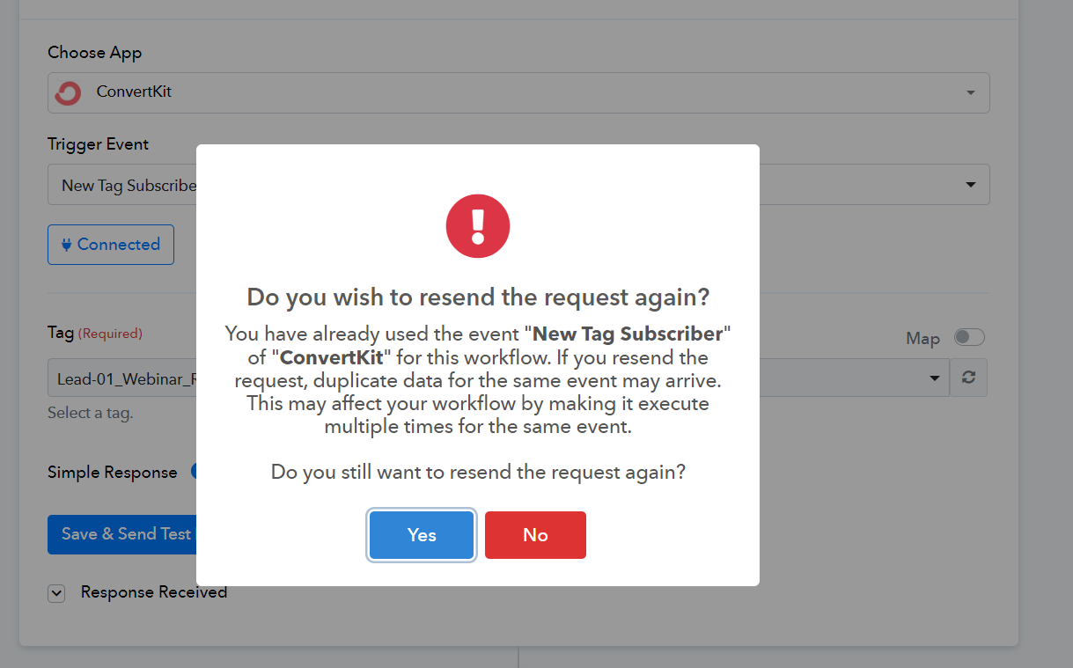This screenshot has width=1073, height=668.
Task: Click the ConvertKit logo icon
Action: point(68,92)
